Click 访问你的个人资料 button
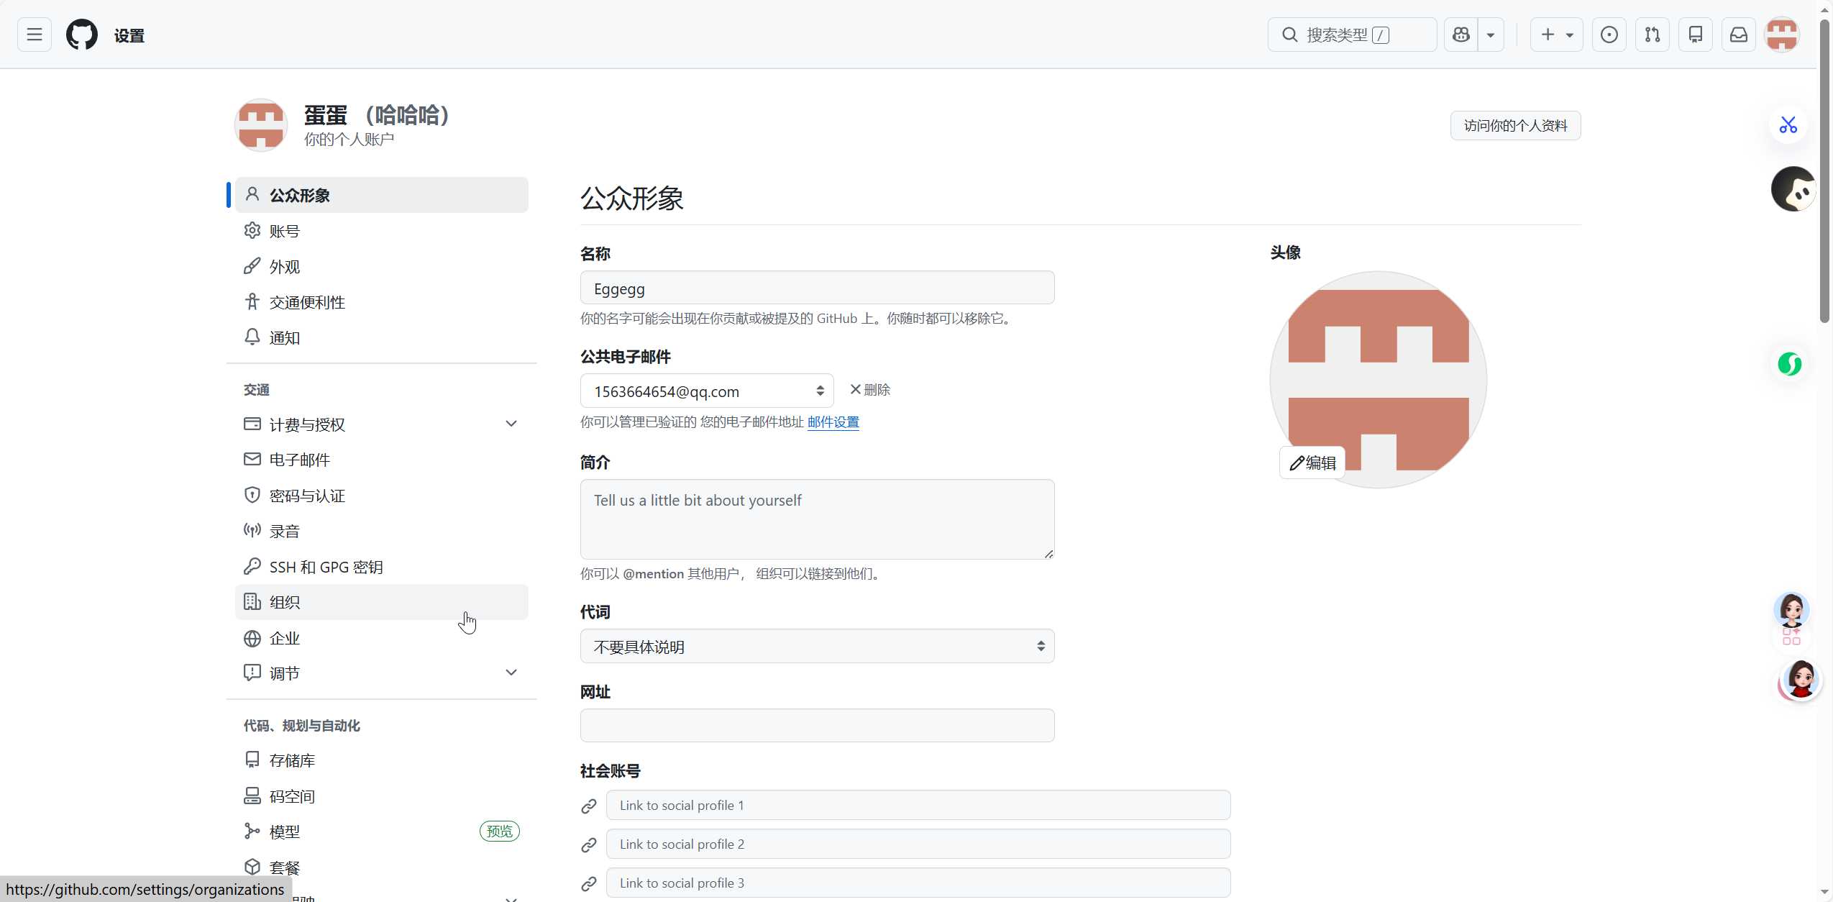This screenshot has width=1833, height=902. point(1514,126)
